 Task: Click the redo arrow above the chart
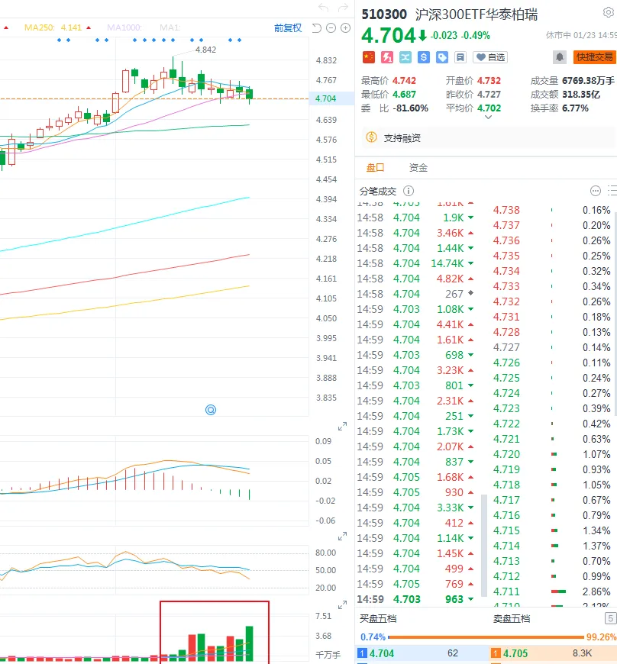343,8
